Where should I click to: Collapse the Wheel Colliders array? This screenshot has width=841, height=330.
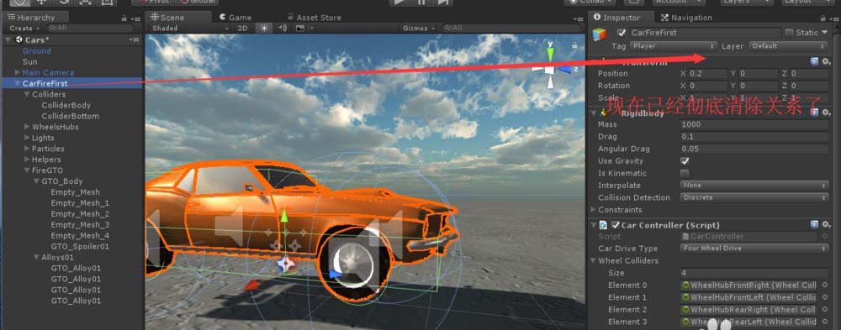pos(593,261)
